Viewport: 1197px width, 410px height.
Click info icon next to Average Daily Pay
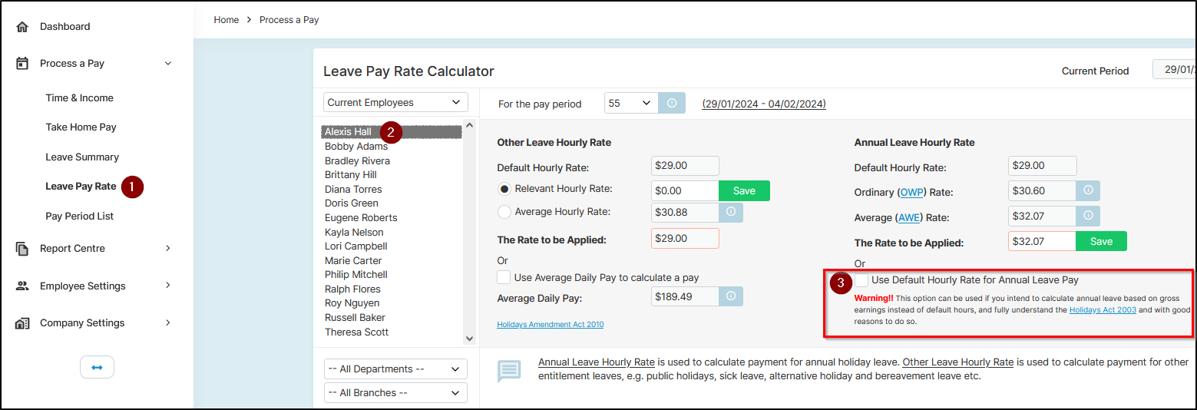731,296
